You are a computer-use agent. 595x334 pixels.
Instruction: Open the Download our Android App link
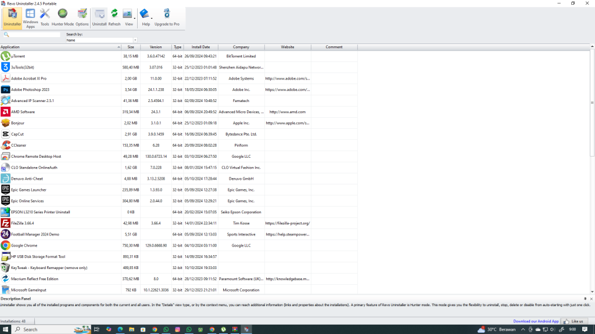(536, 321)
